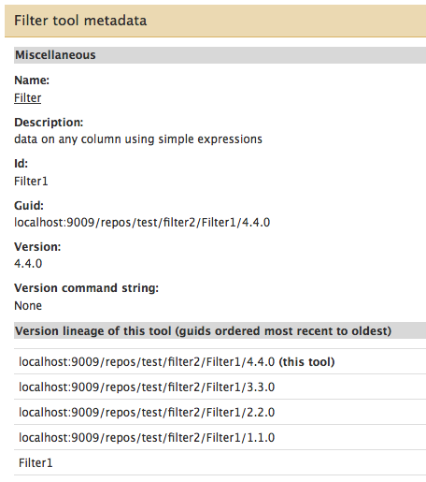Click the 'Version command string:' label
Image resolution: width=426 pixels, height=482 pixels.
[x=86, y=288]
